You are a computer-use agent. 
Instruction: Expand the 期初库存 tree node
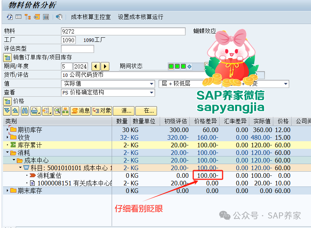coord(7,130)
